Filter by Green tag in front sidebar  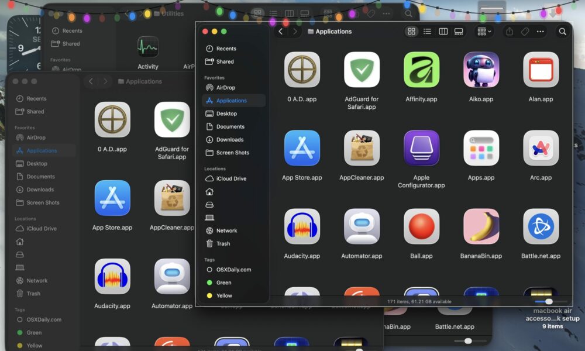223,283
